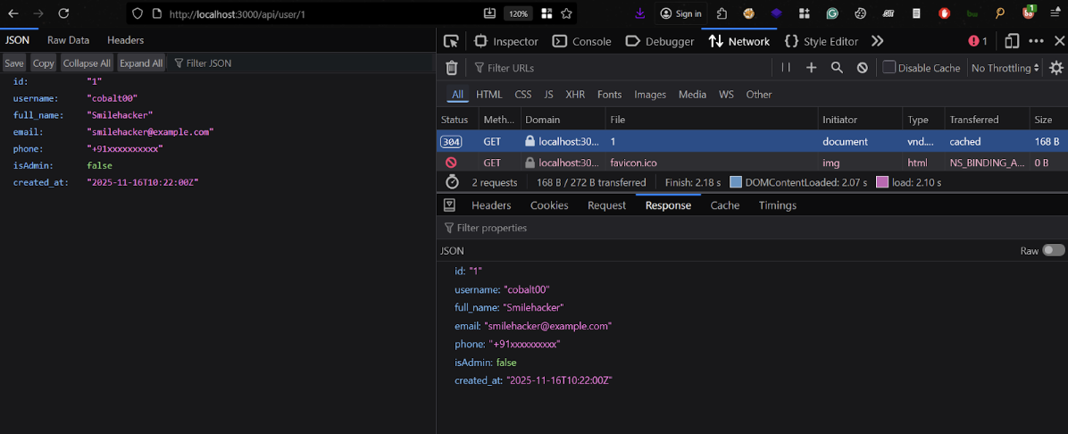
Task: Expand All JSON nodes
Action: (141, 63)
